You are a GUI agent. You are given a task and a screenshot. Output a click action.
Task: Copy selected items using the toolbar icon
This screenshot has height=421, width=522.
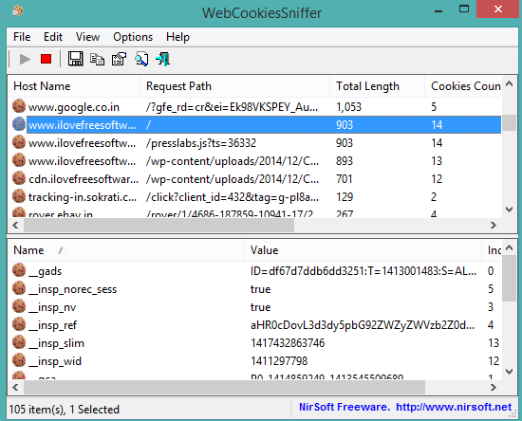point(97,59)
